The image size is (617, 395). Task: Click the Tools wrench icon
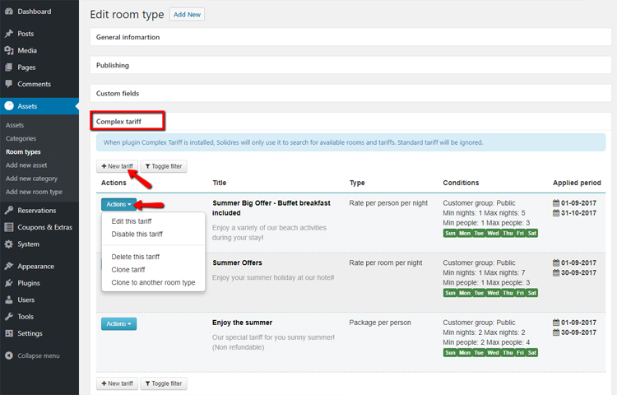(8, 317)
